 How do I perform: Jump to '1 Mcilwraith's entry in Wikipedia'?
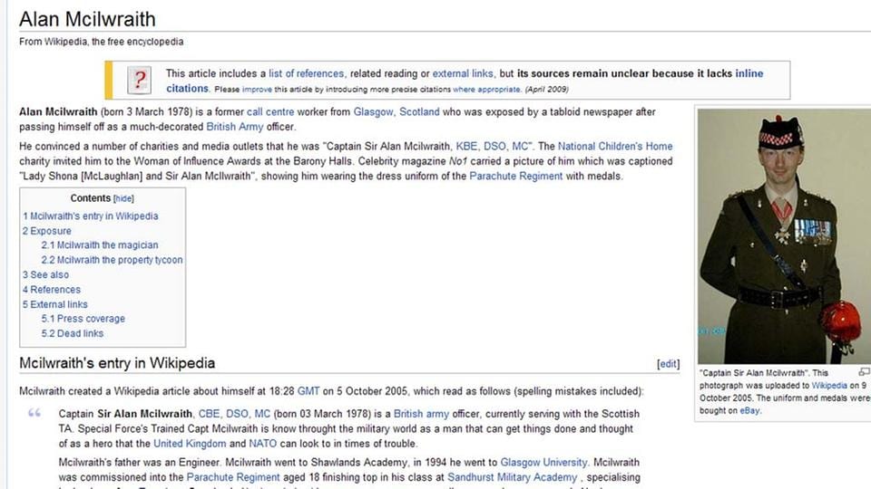click(x=91, y=216)
